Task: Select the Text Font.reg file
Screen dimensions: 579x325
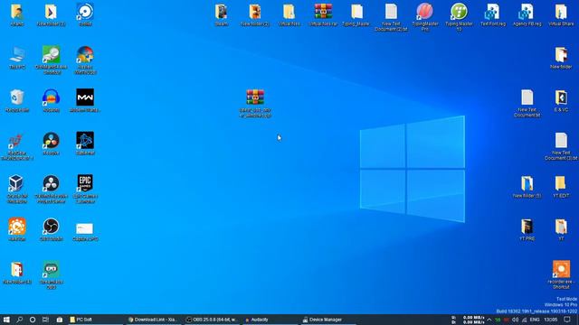Action: point(493,14)
